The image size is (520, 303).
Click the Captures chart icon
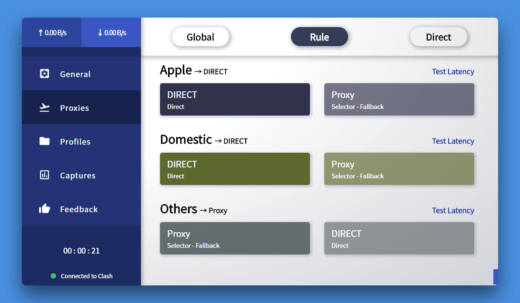click(44, 175)
